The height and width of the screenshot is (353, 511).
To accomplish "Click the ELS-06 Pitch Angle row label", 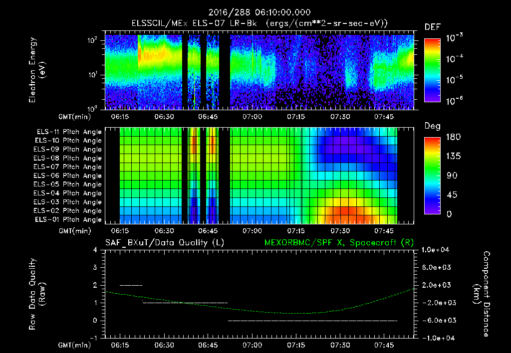I will [67, 176].
